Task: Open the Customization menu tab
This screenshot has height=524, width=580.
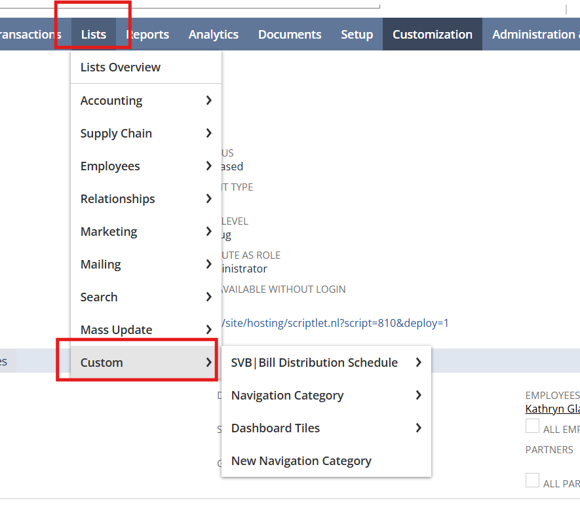Action: click(x=432, y=35)
